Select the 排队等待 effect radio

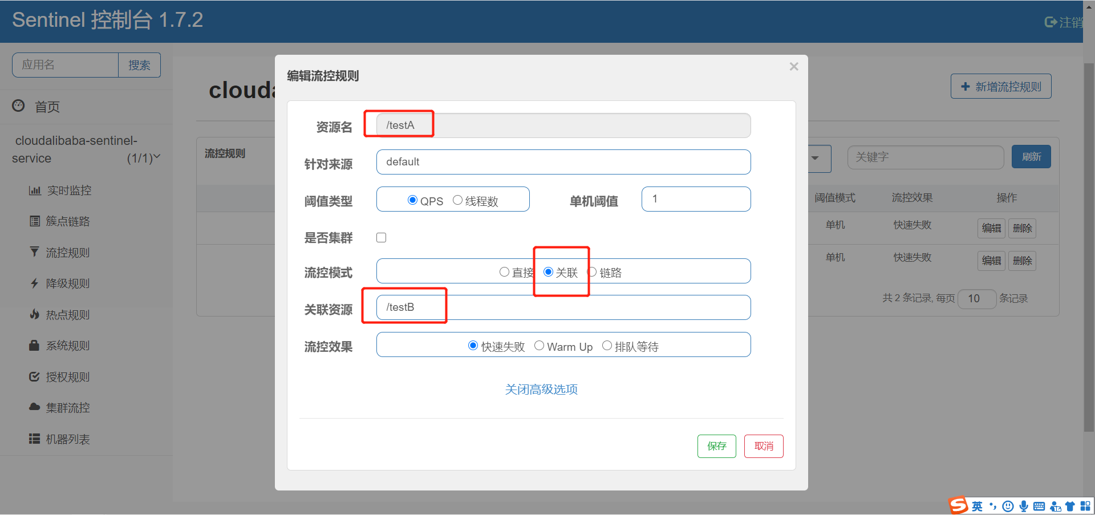(x=607, y=346)
